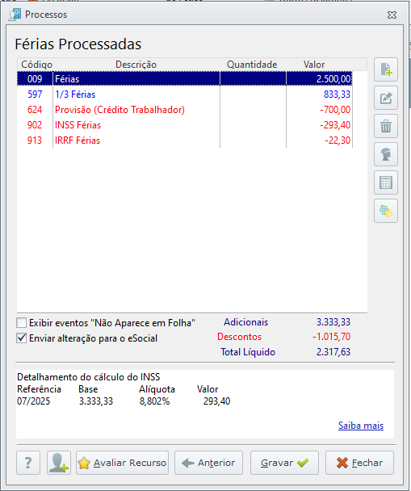
Task: Select the Provisão (Crédito Trabalhador) row
Action: tap(185, 109)
